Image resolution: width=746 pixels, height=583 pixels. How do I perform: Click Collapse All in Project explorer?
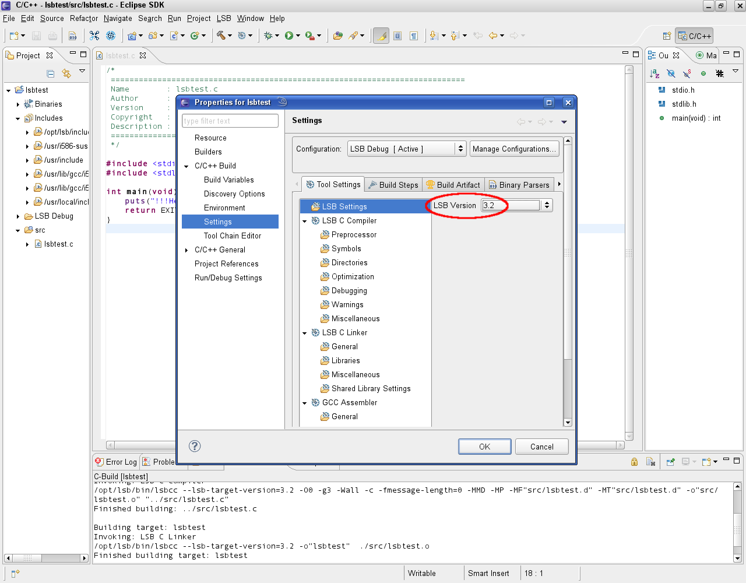click(x=51, y=73)
